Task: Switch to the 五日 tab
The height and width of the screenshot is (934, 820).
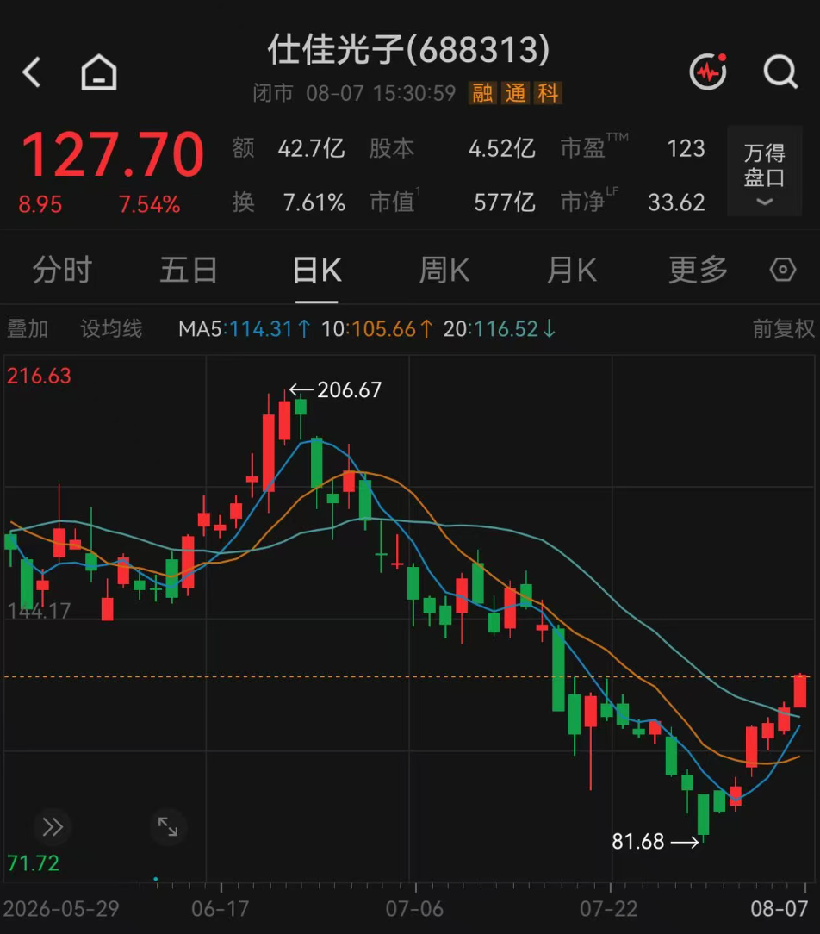Action: tap(189, 270)
